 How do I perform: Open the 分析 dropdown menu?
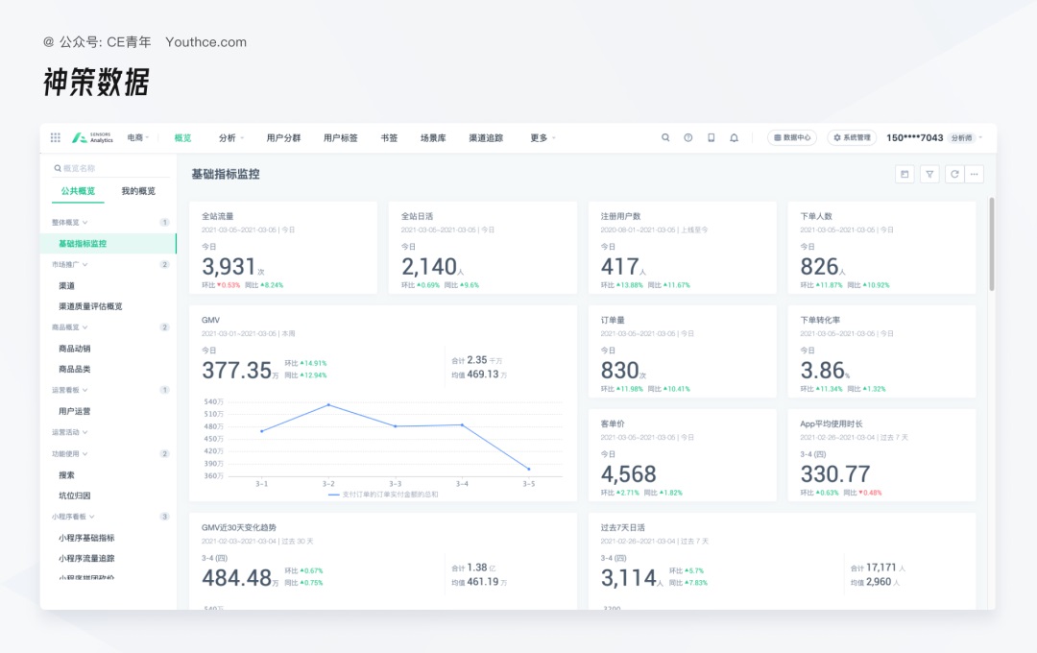click(x=231, y=137)
